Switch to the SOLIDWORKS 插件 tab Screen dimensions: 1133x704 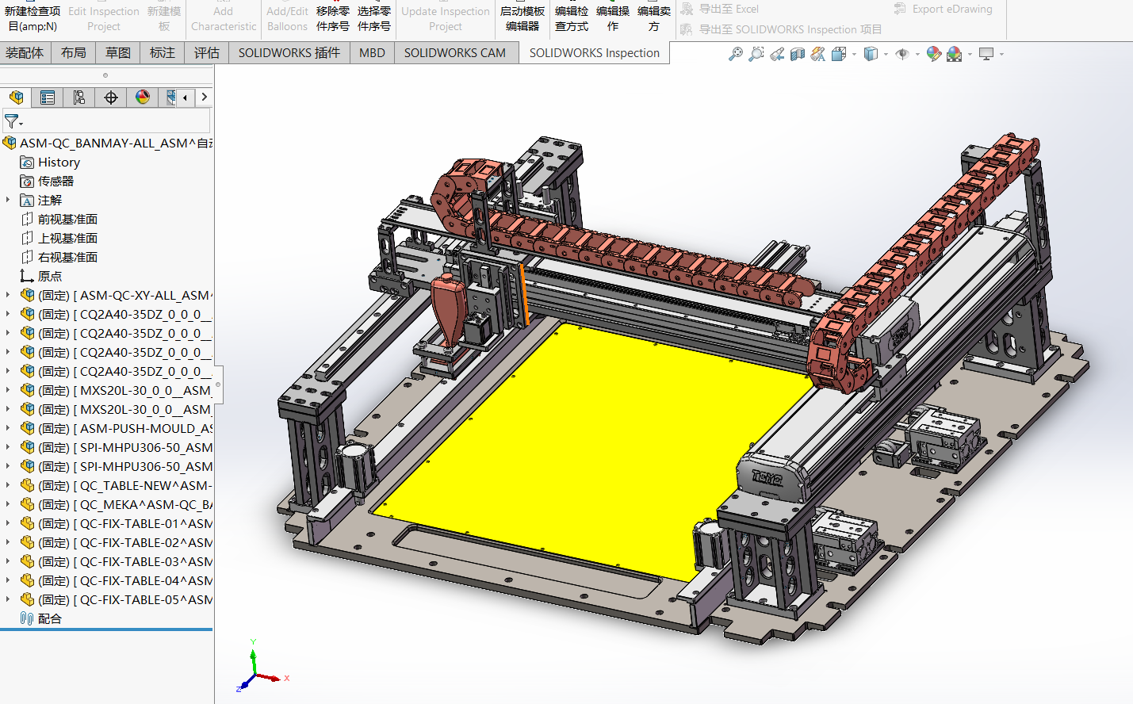[x=289, y=53]
